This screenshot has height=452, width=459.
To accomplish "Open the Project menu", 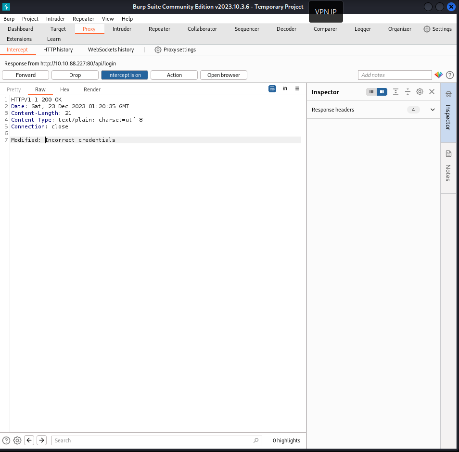I will tap(30, 19).
